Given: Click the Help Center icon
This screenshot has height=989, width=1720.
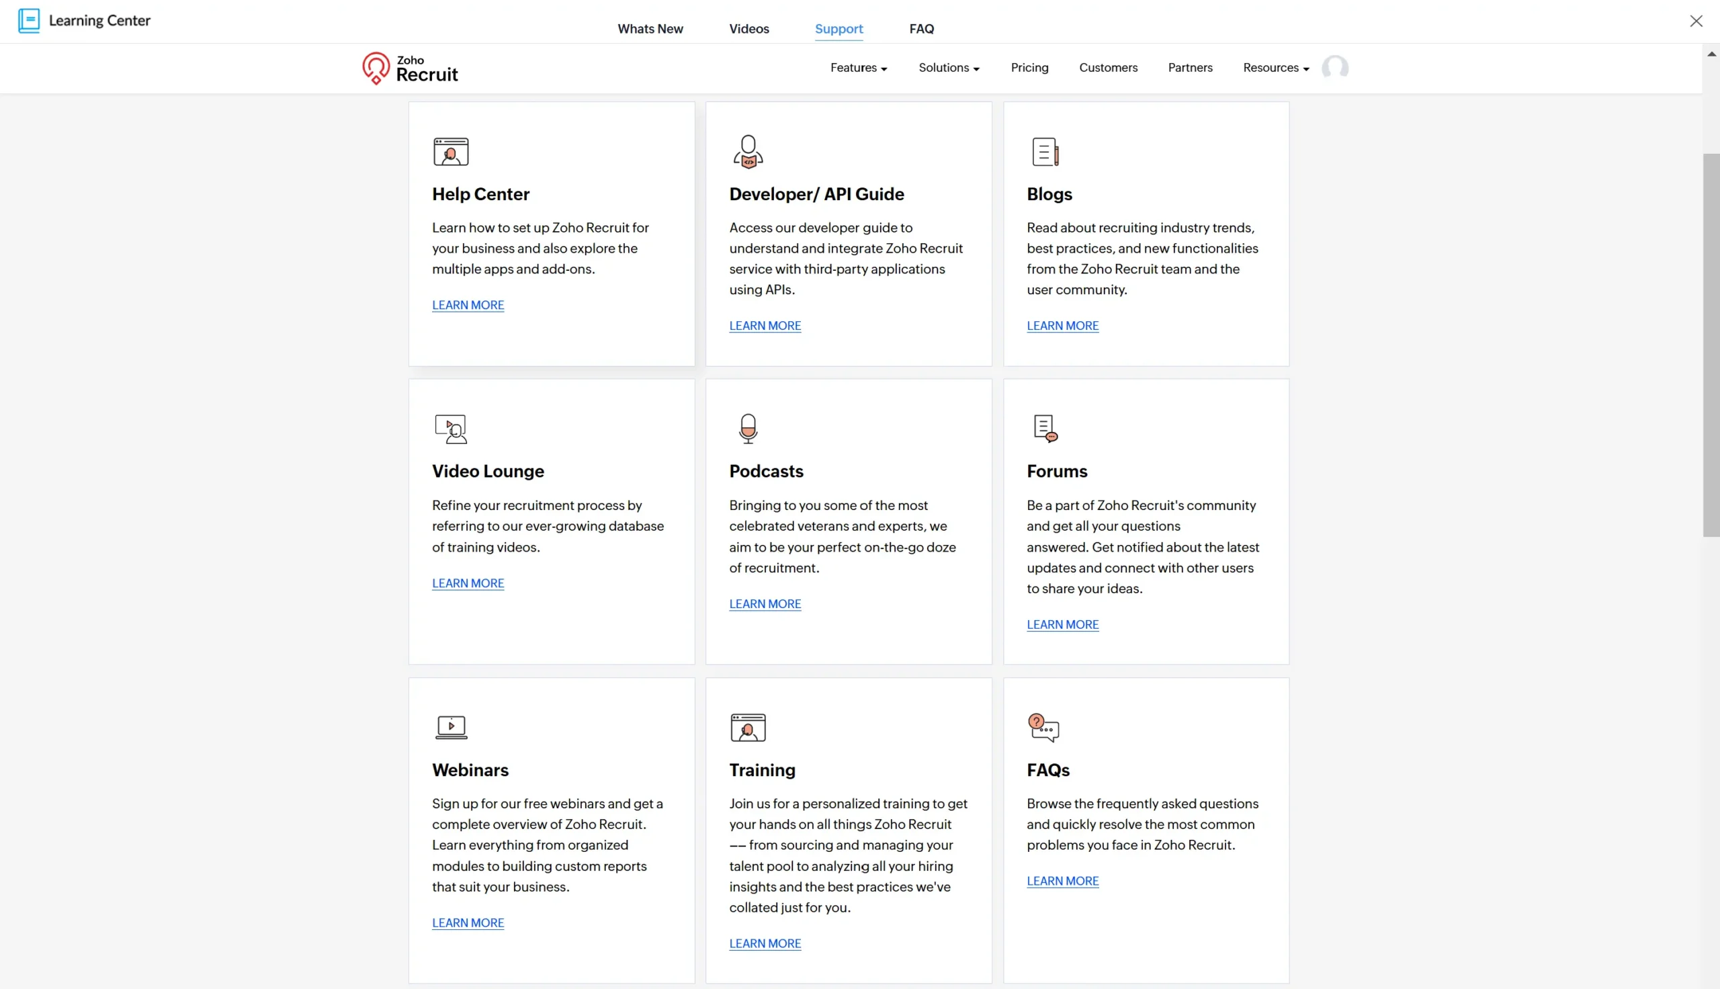Looking at the screenshot, I should (450, 151).
